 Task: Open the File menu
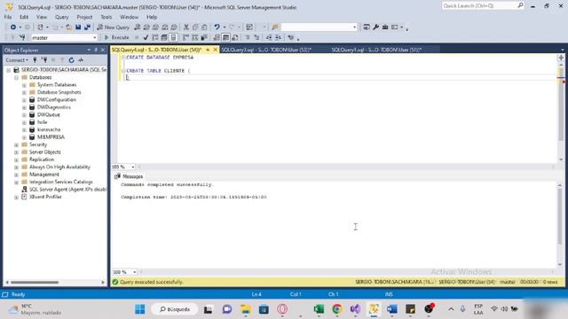click(x=8, y=17)
